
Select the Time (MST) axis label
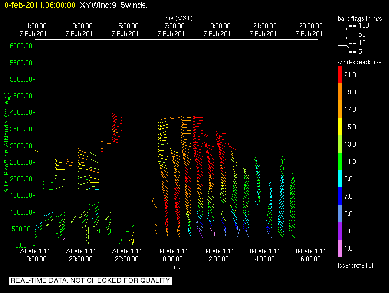176,18
